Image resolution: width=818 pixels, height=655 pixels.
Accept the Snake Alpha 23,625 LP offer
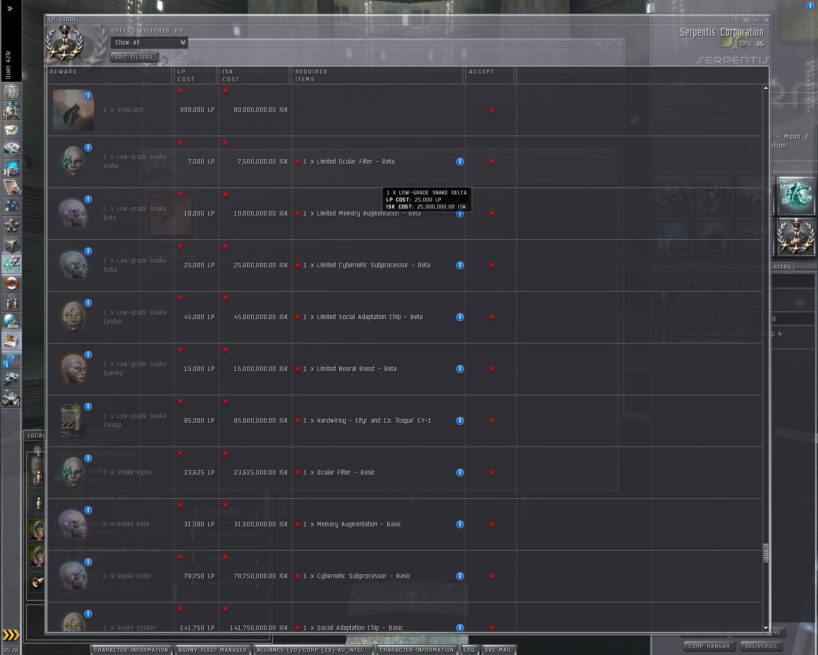(491, 473)
